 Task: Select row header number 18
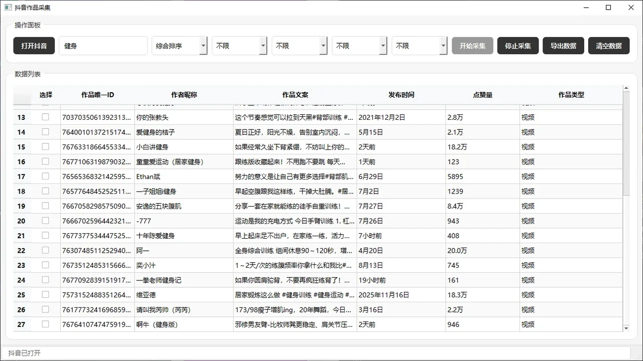point(22,192)
